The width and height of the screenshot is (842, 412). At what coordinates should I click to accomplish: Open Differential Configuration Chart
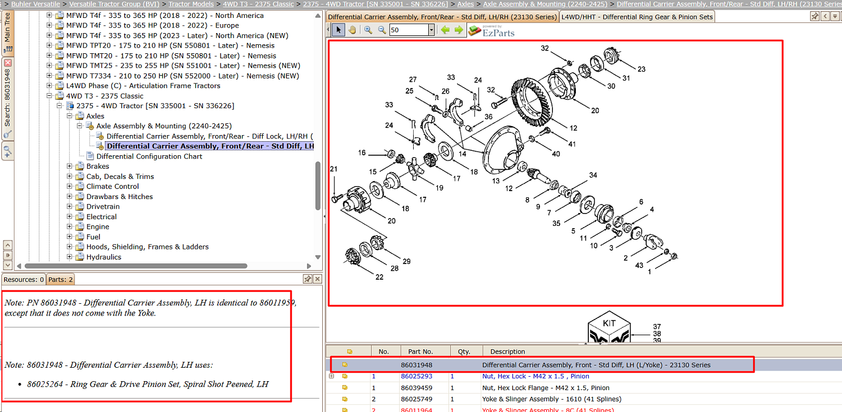[x=149, y=156]
